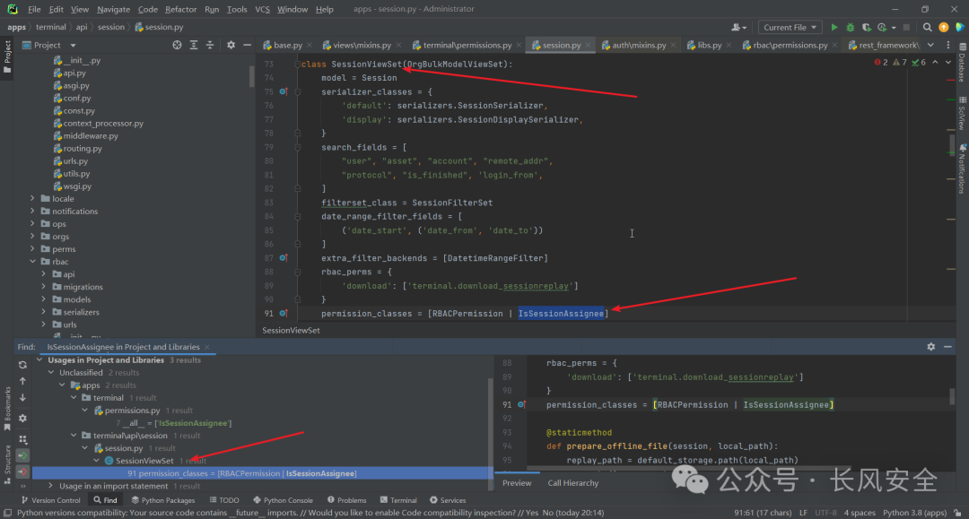Hide the Find tool window with the minus icon

pos(947,347)
